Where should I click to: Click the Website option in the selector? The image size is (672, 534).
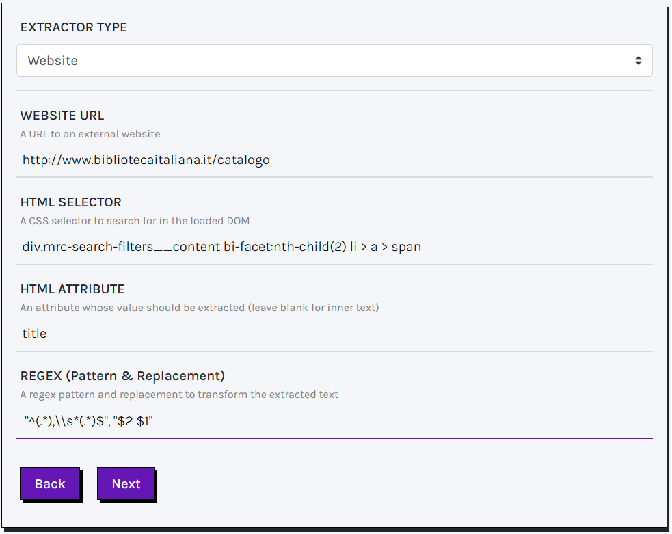click(53, 60)
